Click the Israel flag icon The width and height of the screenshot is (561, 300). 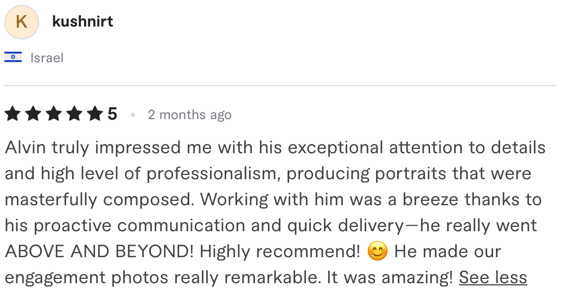[x=13, y=57]
